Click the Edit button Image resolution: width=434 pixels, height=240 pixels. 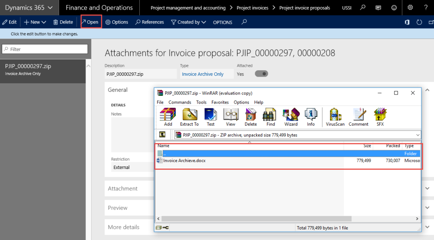tap(10, 22)
